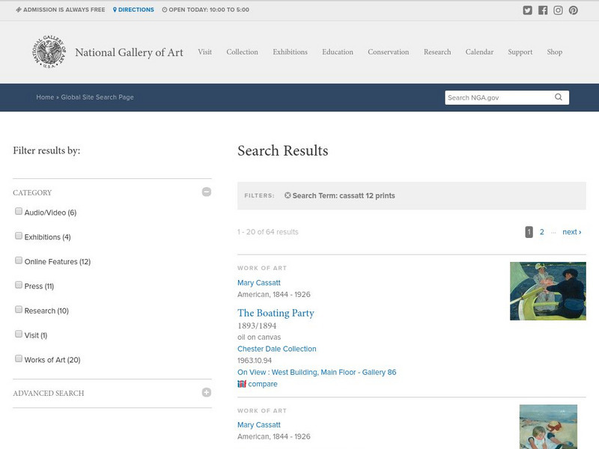Open the Collection menu
The image size is (599, 449).
[x=242, y=52]
